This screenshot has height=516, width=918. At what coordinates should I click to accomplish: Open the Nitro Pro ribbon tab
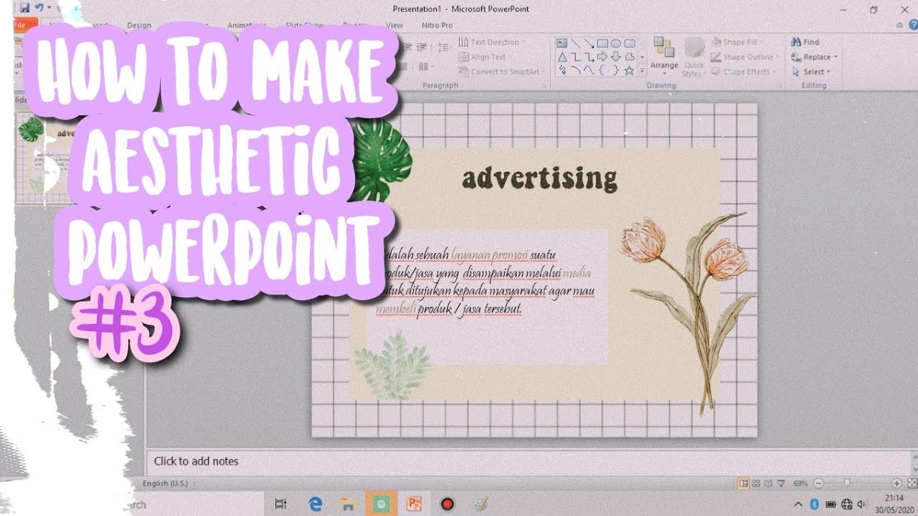point(437,25)
